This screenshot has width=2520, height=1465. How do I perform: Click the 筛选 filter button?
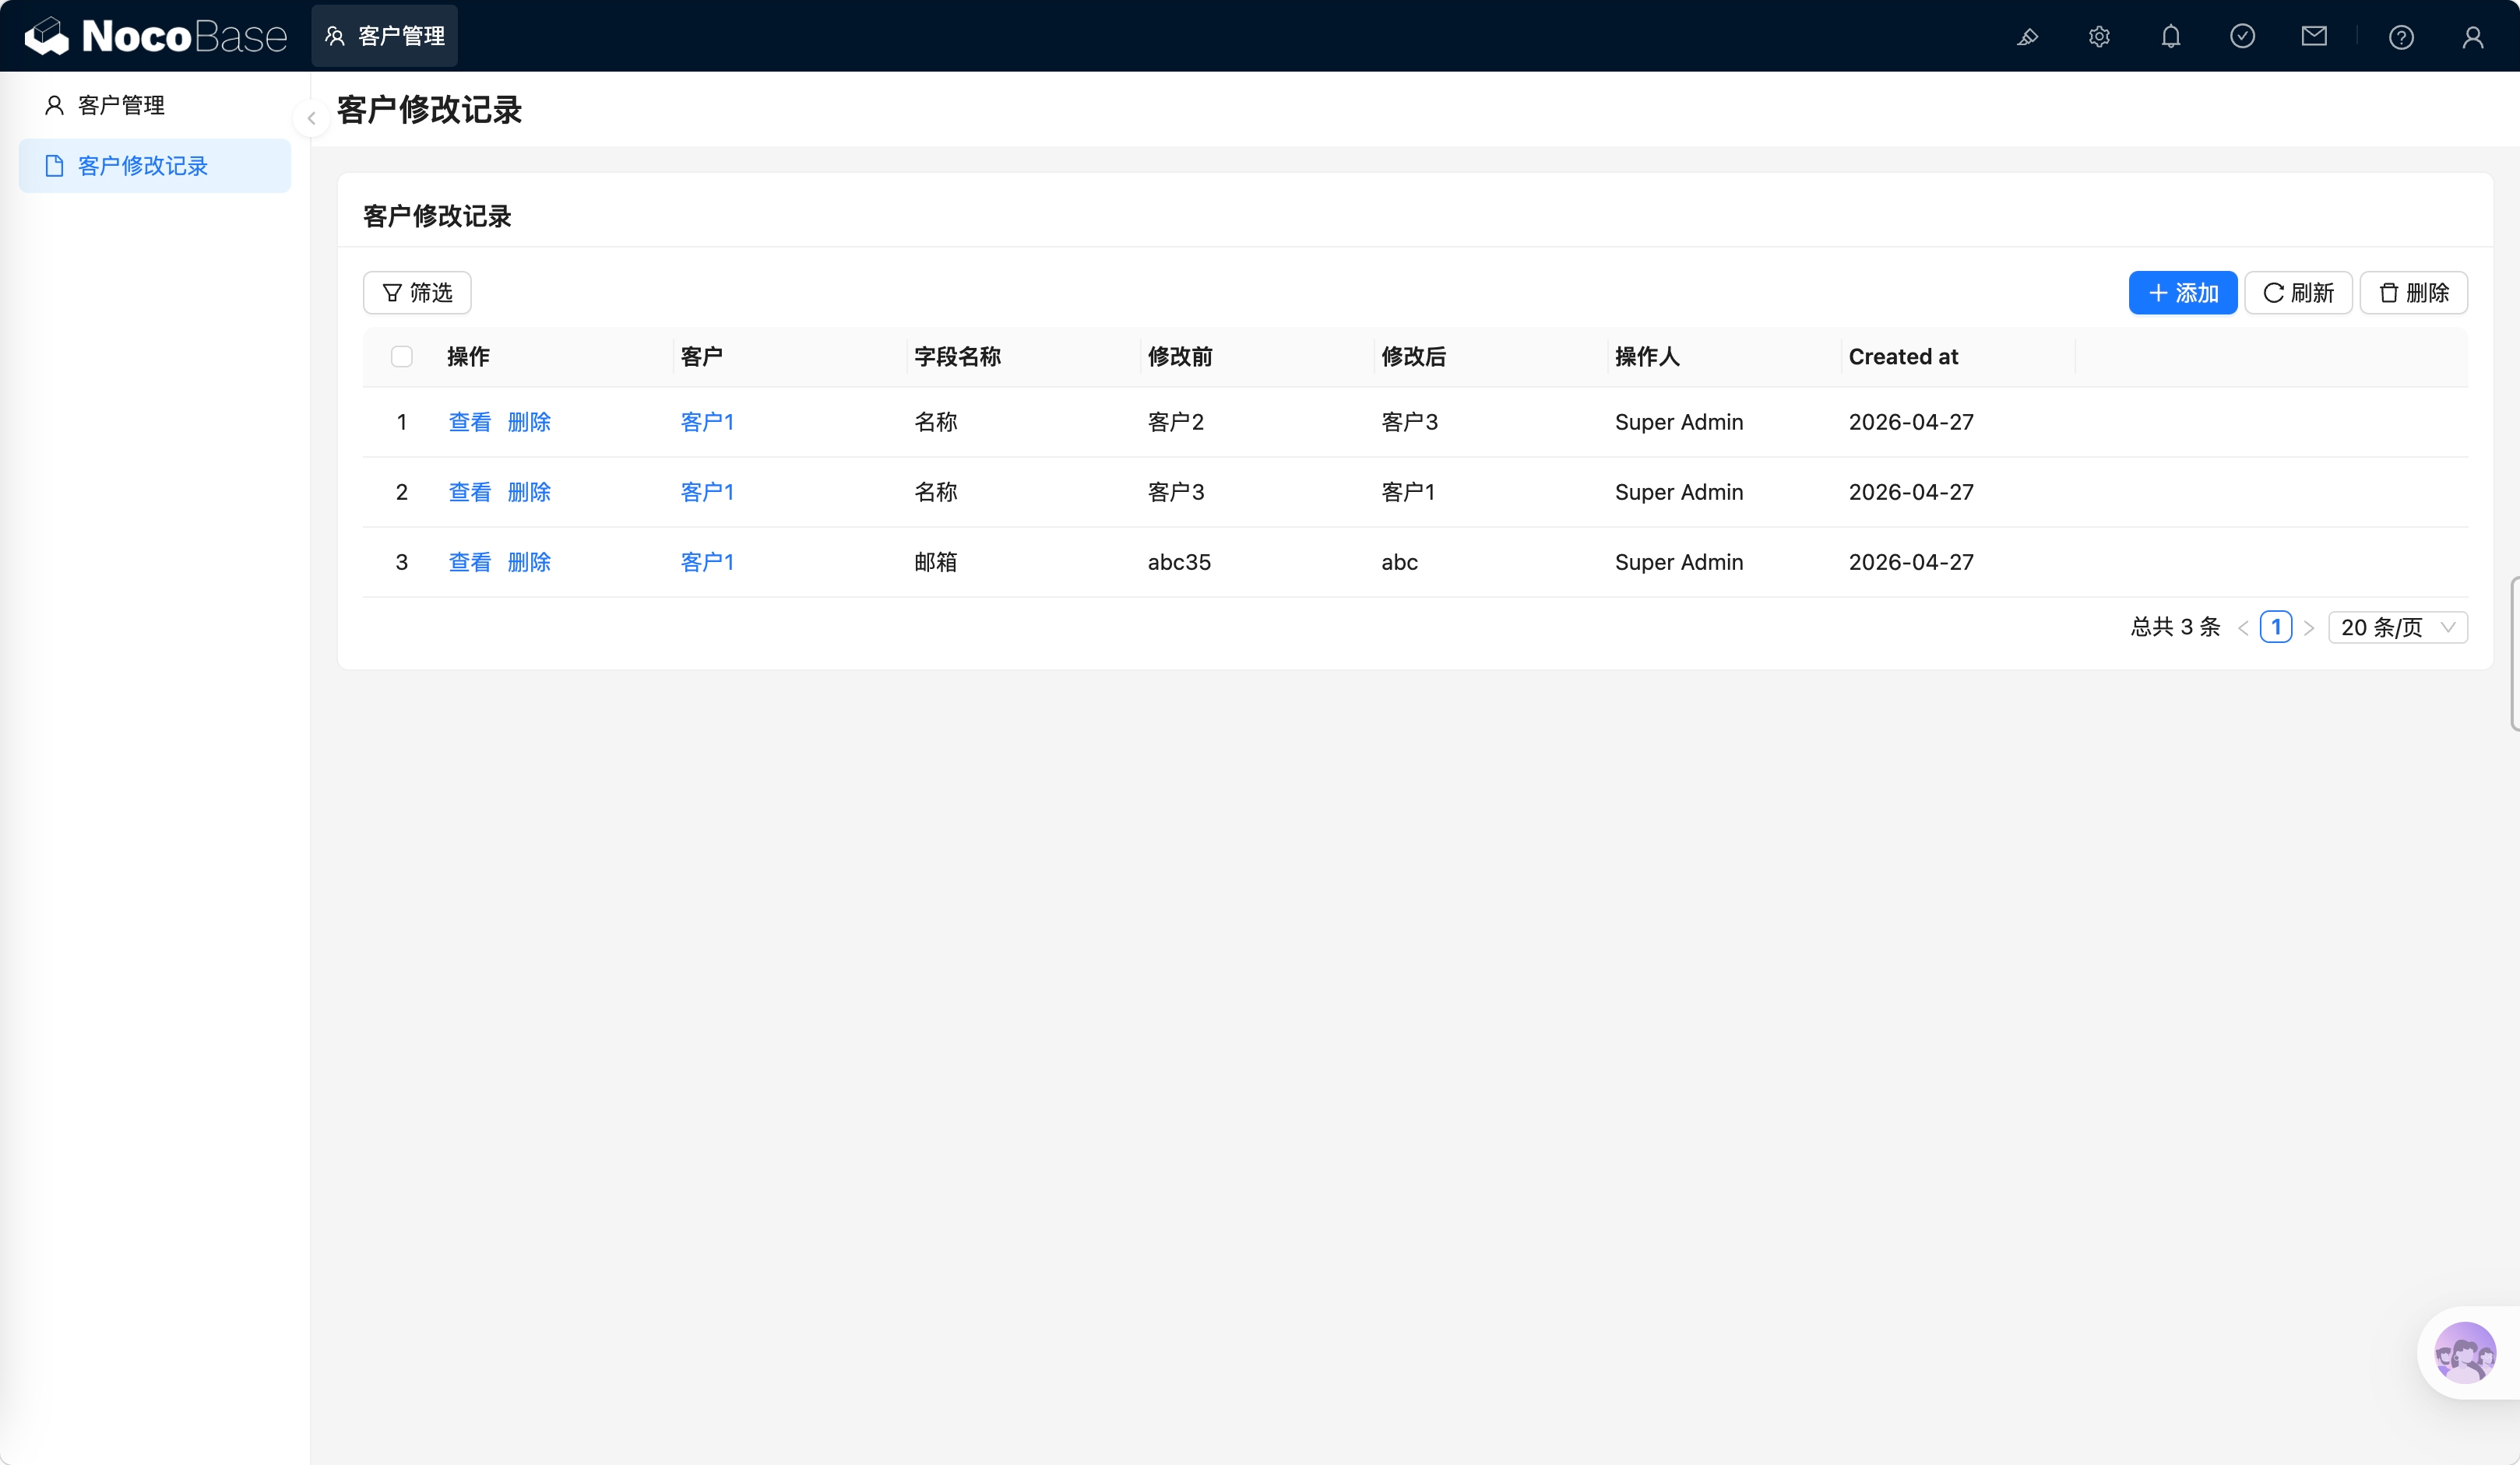tap(417, 293)
